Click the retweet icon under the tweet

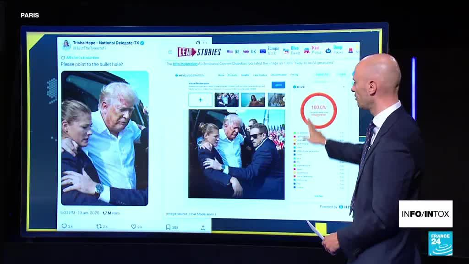(x=99, y=226)
